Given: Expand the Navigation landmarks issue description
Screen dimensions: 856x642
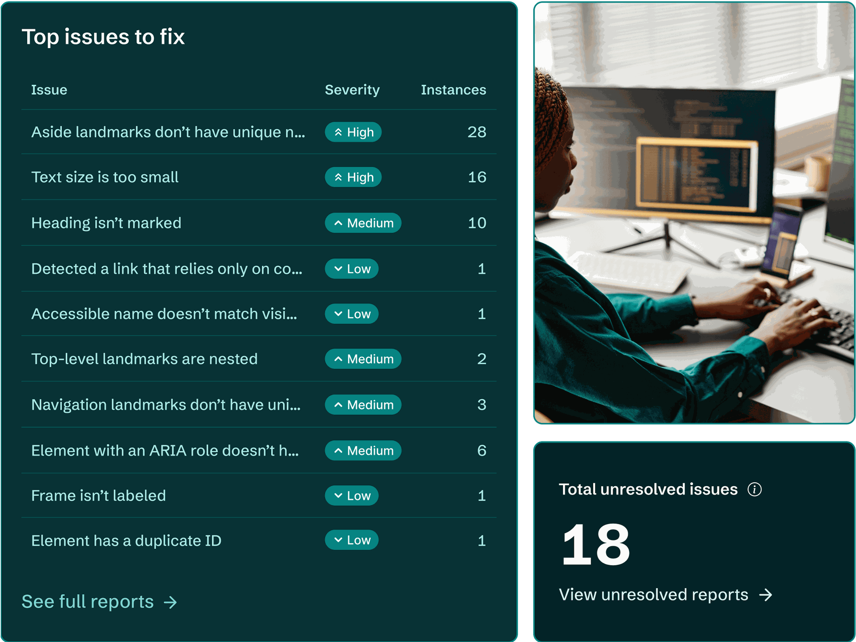Looking at the screenshot, I should [x=166, y=404].
